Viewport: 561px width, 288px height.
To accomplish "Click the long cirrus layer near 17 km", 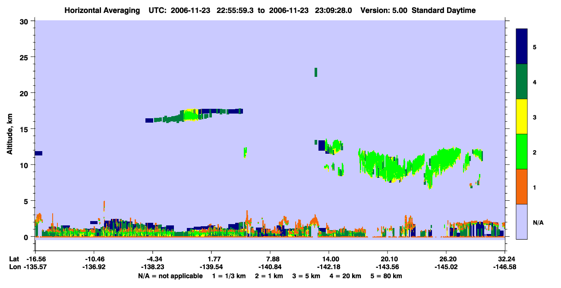I will point(194,115).
